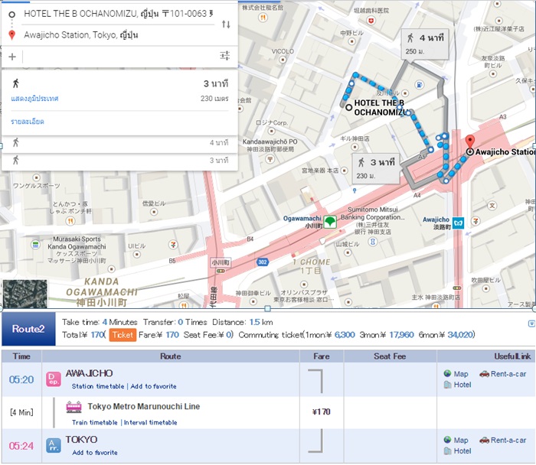Open Hotel link in AWAJICHO row
The width and height of the screenshot is (536, 465).
tap(462, 385)
